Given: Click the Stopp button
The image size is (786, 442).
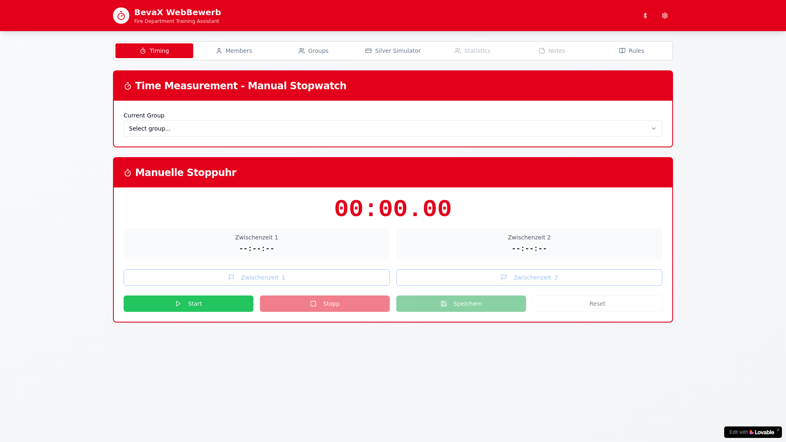Looking at the screenshot, I should point(325,304).
